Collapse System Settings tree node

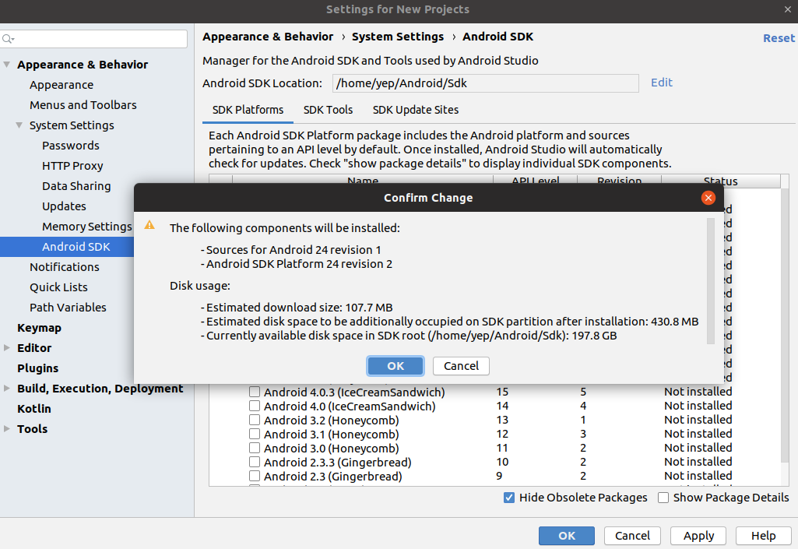pos(19,125)
